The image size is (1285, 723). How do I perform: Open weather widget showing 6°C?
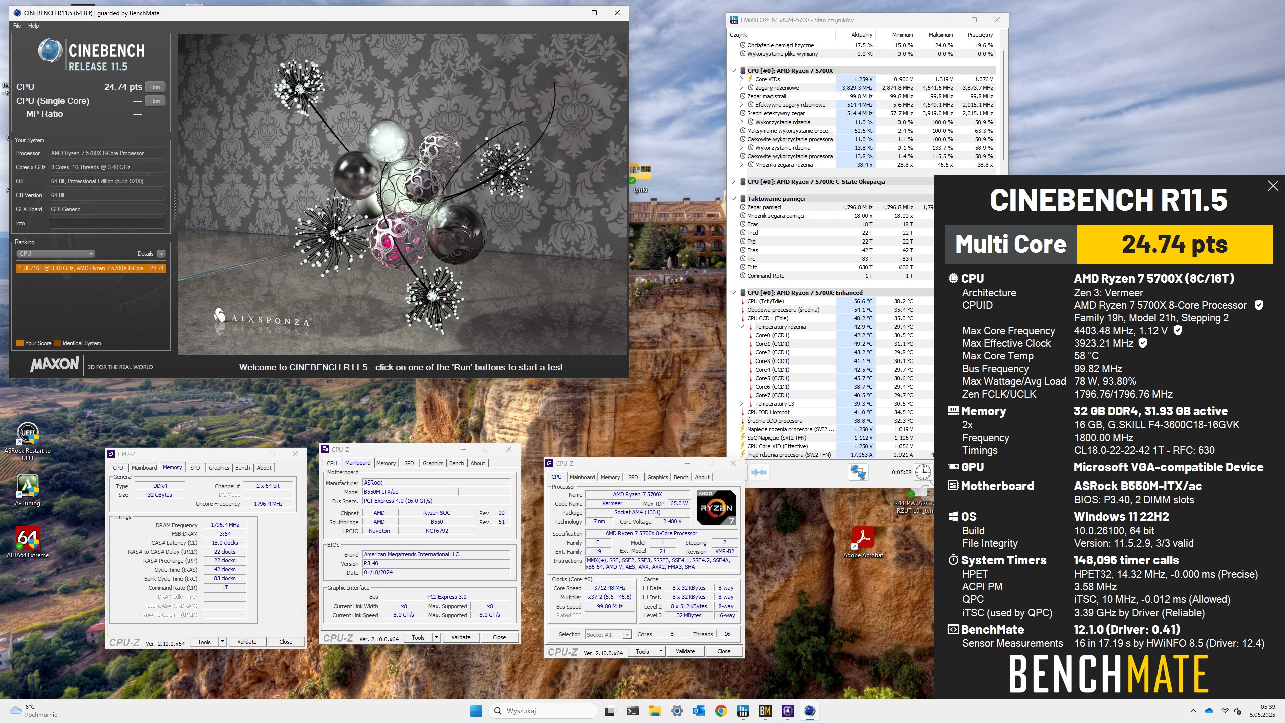[x=34, y=711]
